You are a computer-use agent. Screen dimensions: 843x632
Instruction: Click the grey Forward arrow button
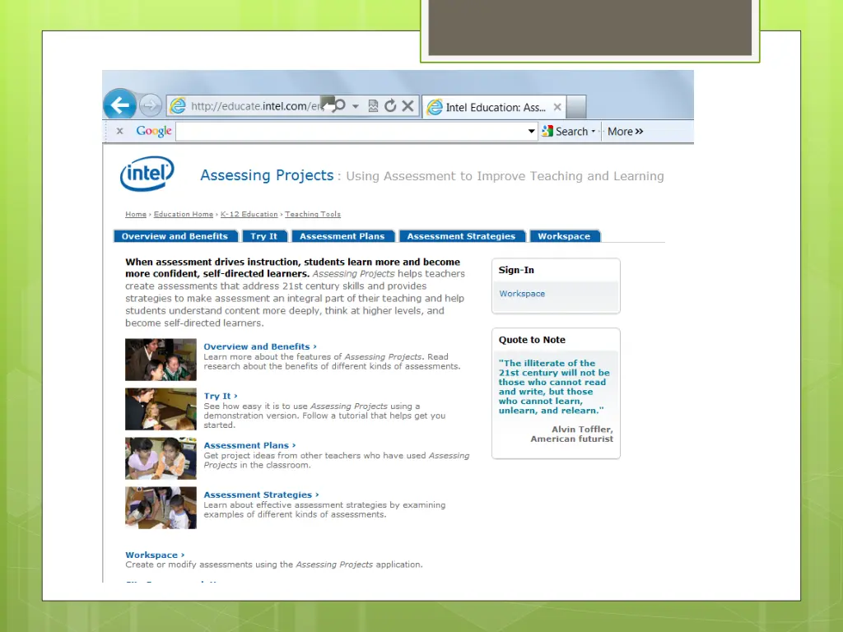click(150, 105)
